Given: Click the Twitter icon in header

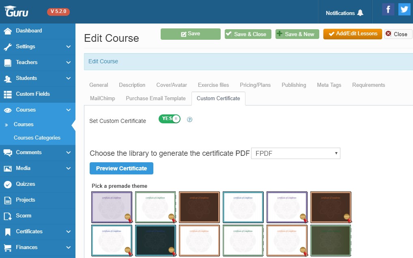Looking at the screenshot, I should click(x=404, y=9).
